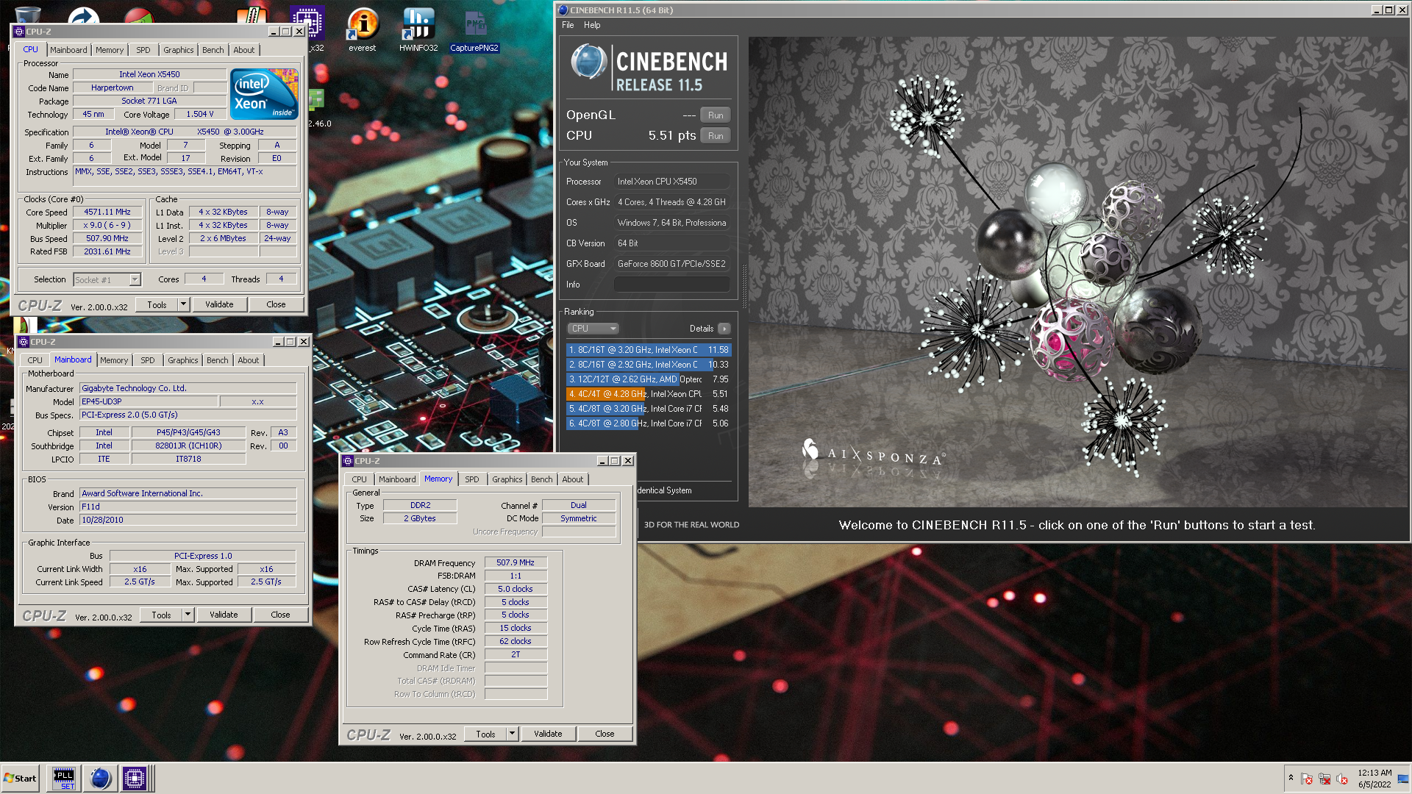Viewport: 1412px width, 794px height.
Task: Expand Tools arrow in CPU-Z Mainboard window
Action: [x=188, y=615]
